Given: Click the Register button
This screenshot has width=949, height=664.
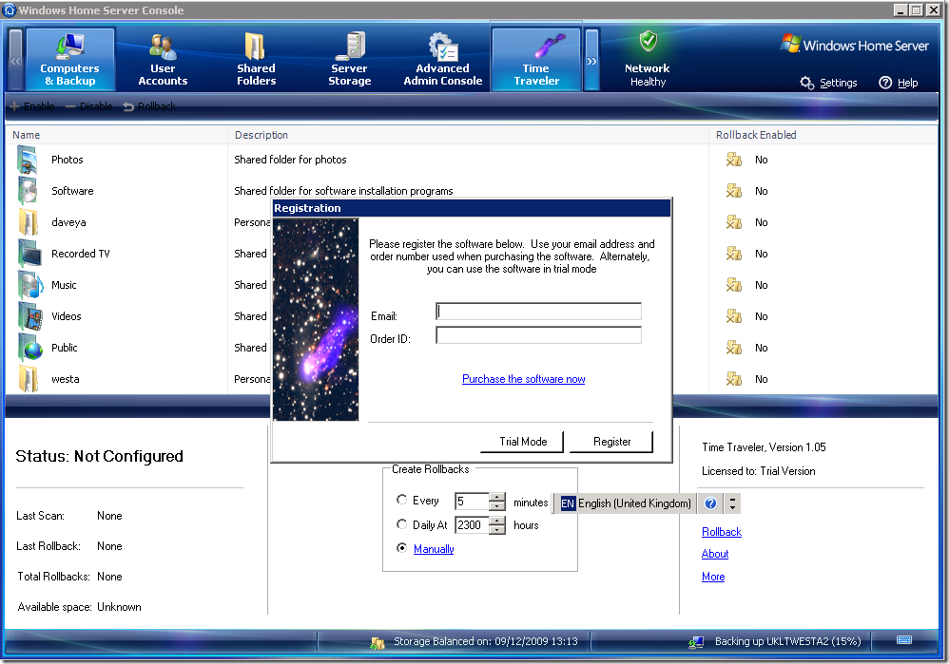Looking at the screenshot, I should (x=611, y=442).
